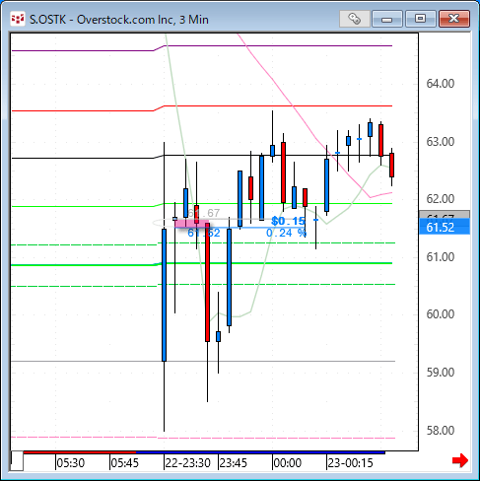This screenshot has height=481, width=480.
Task: Click the 23-00:15 time axis label
Action: click(x=350, y=463)
